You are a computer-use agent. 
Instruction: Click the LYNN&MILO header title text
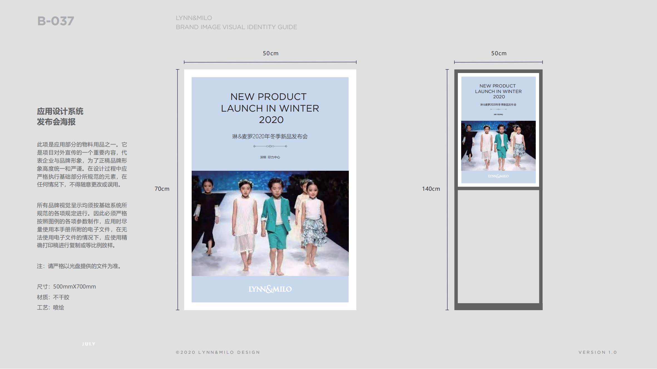(194, 18)
